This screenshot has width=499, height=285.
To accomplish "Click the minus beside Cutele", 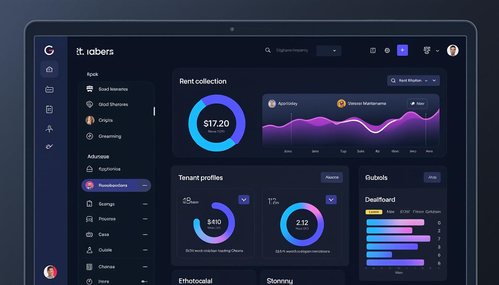I will (x=145, y=250).
